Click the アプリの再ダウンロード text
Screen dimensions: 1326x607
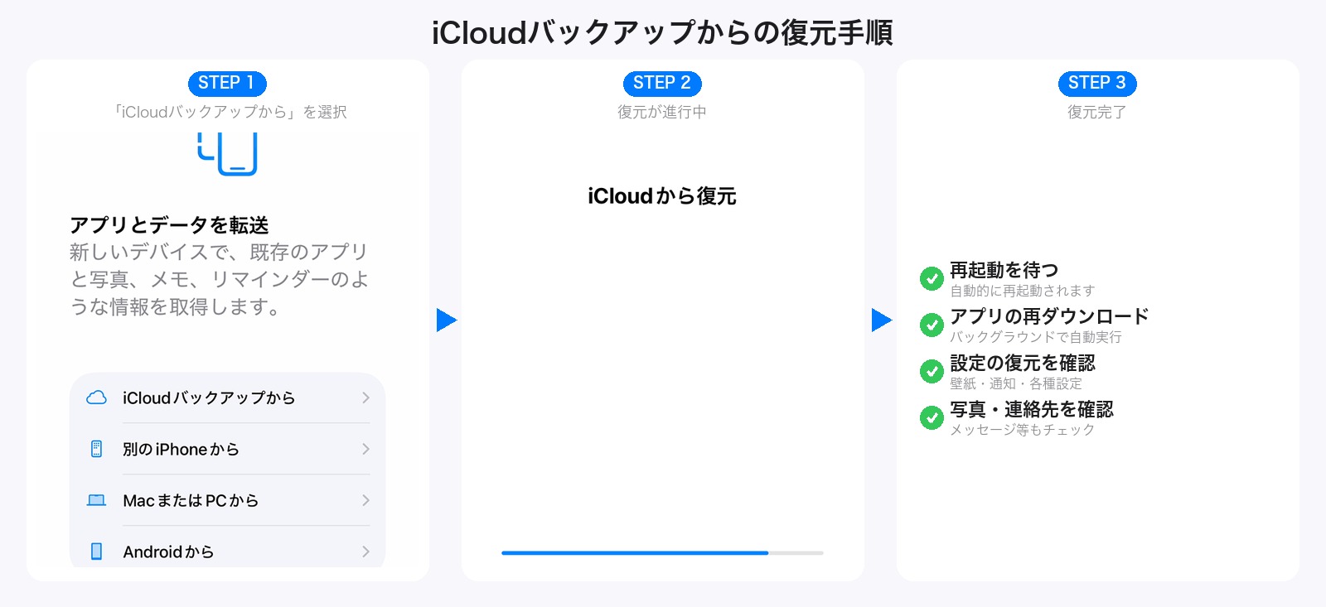[x=1049, y=316]
